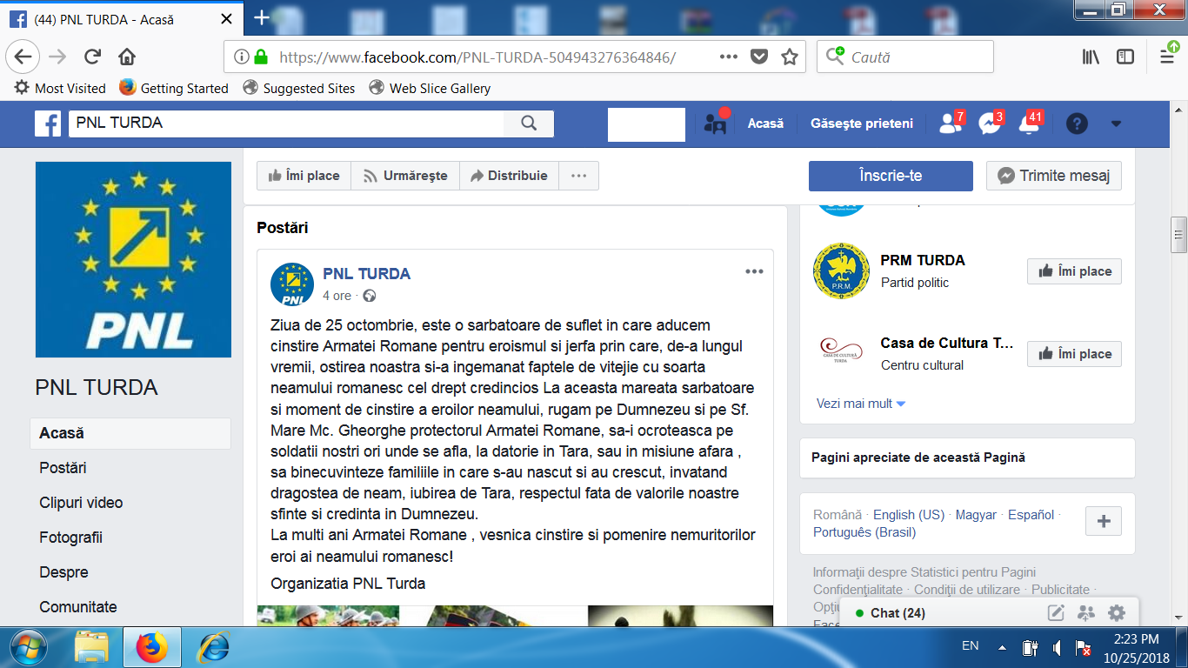Image resolution: width=1188 pixels, height=668 pixels.
Task: Toggle Îmi place for the page
Action: [304, 176]
